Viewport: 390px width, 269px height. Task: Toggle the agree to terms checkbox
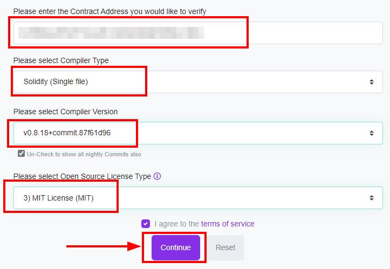(146, 224)
